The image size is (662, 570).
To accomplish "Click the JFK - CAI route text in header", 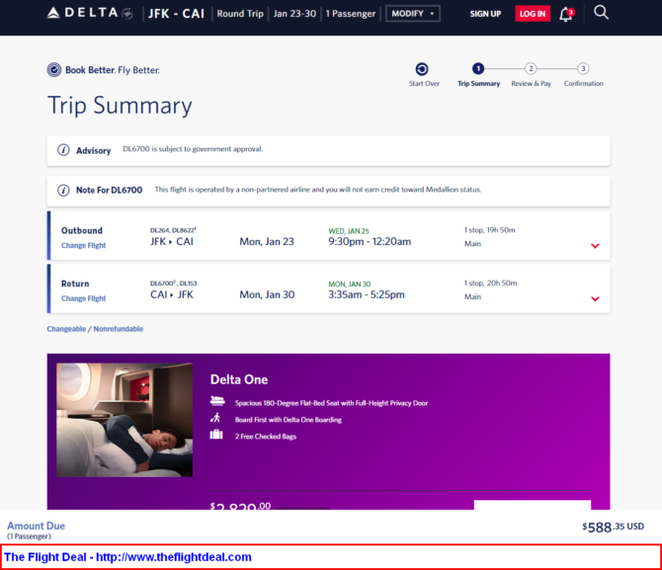I will point(176,14).
